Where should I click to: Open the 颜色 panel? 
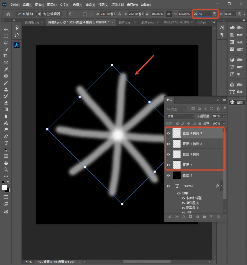(237, 28)
